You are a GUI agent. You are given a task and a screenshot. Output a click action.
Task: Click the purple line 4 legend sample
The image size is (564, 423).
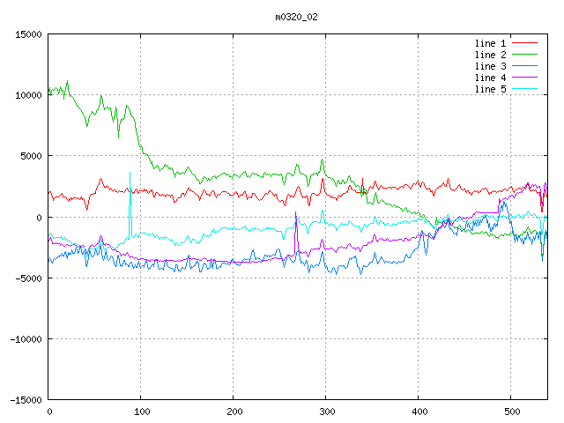pyautogui.click(x=525, y=78)
